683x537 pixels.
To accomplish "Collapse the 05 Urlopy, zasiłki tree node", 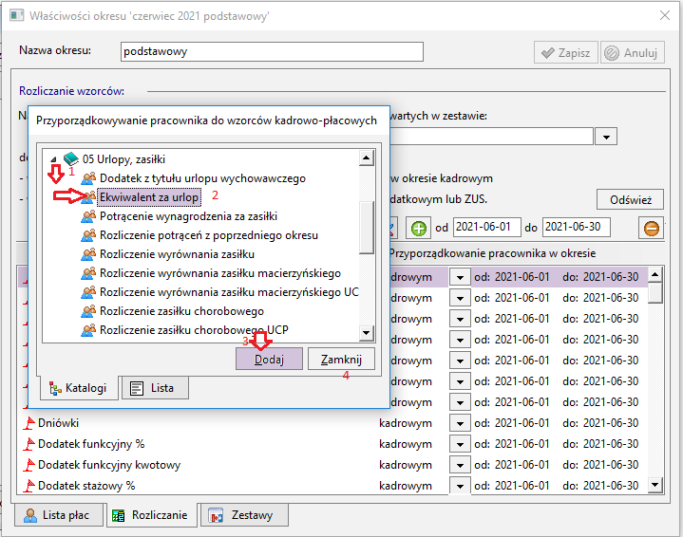I will coord(53,159).
